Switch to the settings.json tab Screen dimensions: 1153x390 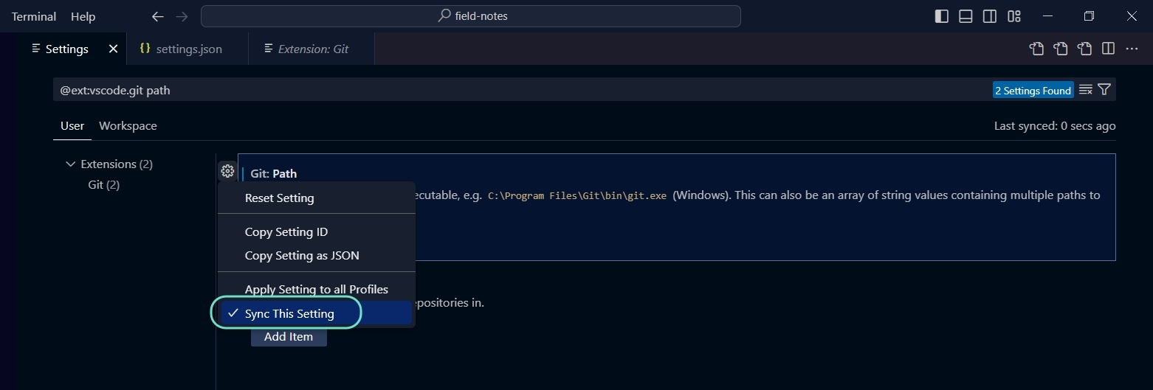[188, 49]
